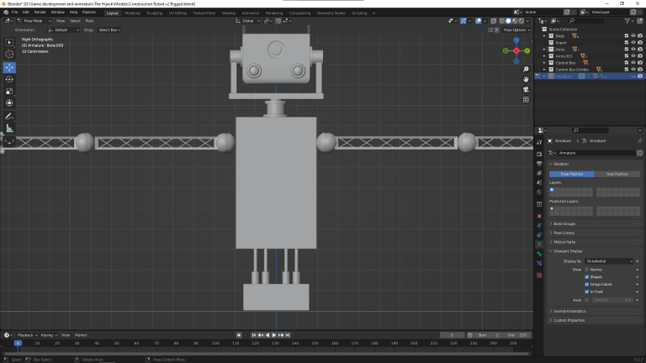Expand the Bone Groups panel
The height and width of the screenshot is (363, 646).
pos(564,224)
